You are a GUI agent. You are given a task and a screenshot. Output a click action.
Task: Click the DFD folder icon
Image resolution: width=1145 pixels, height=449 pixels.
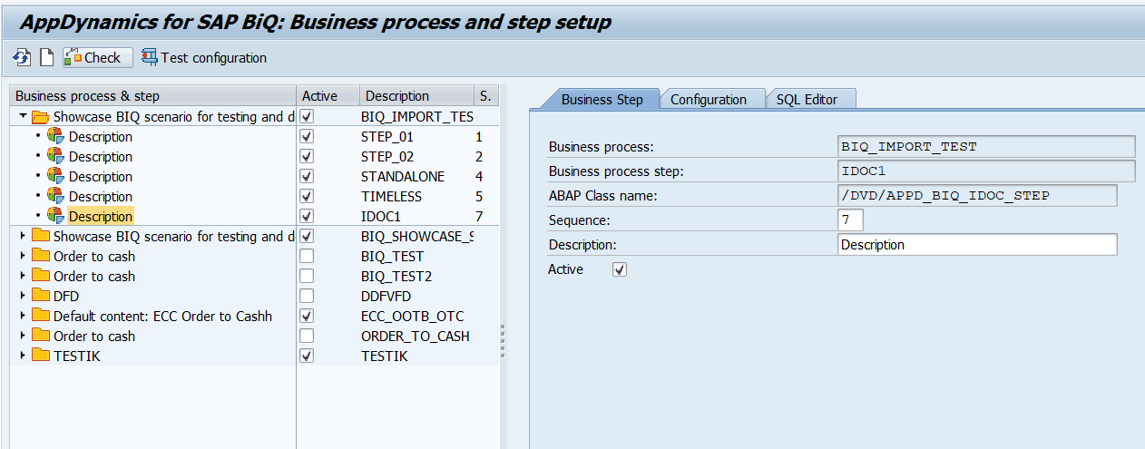pos(40,297)
